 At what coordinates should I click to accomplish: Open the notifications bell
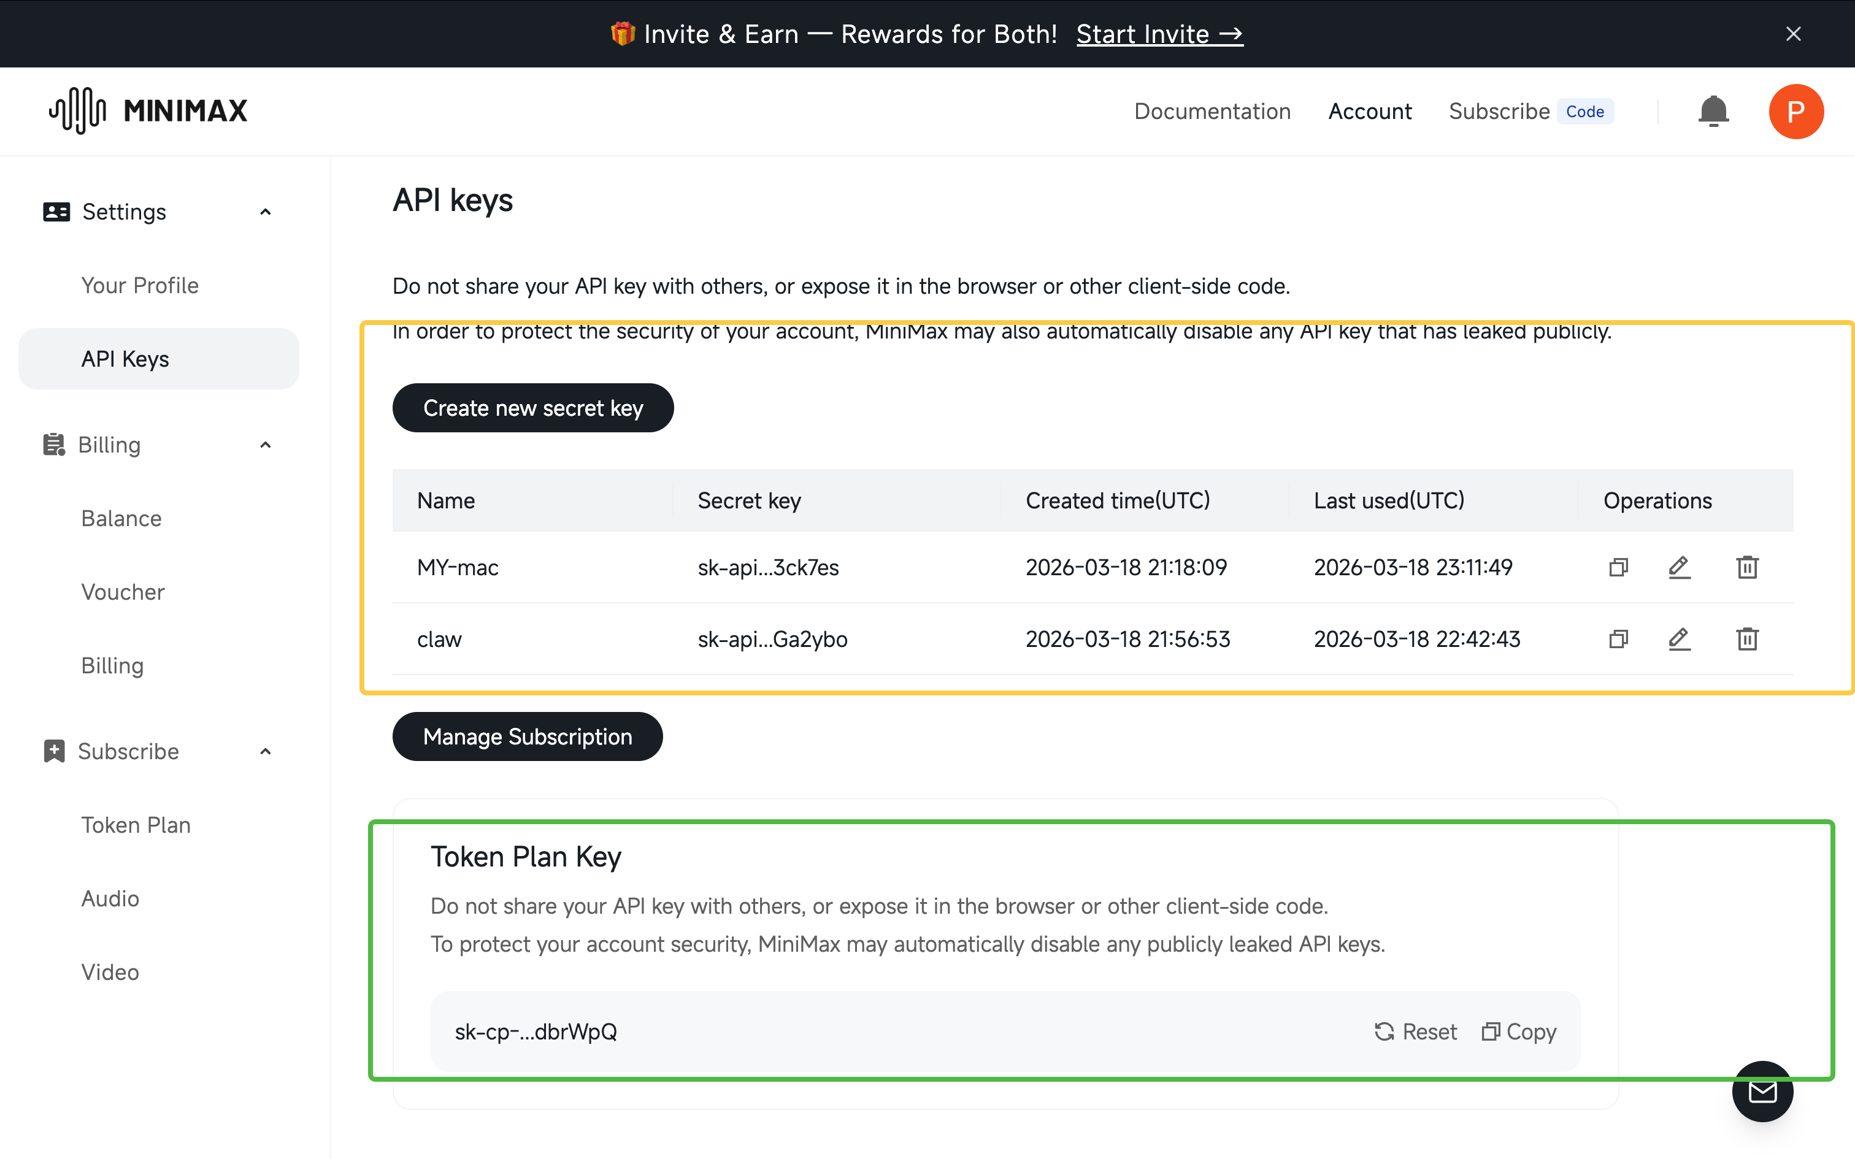click(1713, 111)
